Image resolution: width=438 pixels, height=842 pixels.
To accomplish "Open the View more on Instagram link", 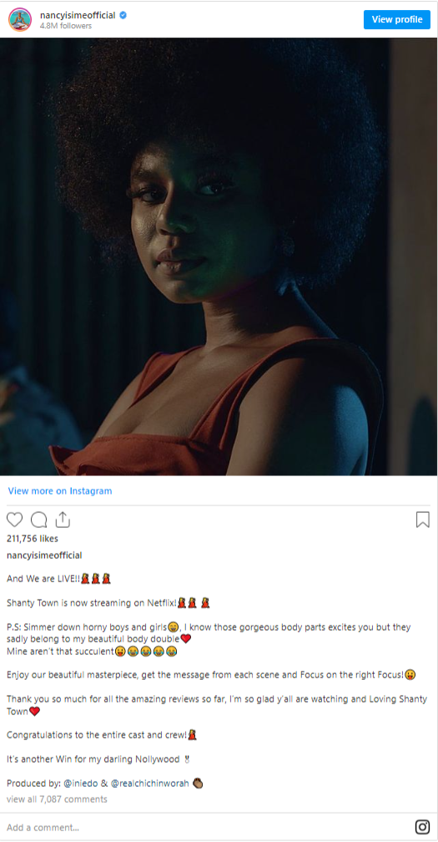I will click(60, 491).
